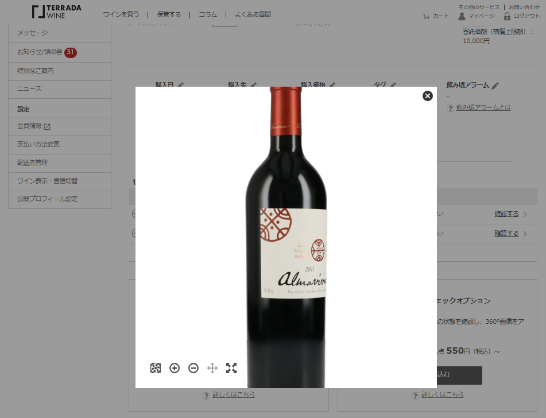Click the second 確認する link
Image resolution: width=546 pixels, height=418 pixels.
(x=506, y=233)
